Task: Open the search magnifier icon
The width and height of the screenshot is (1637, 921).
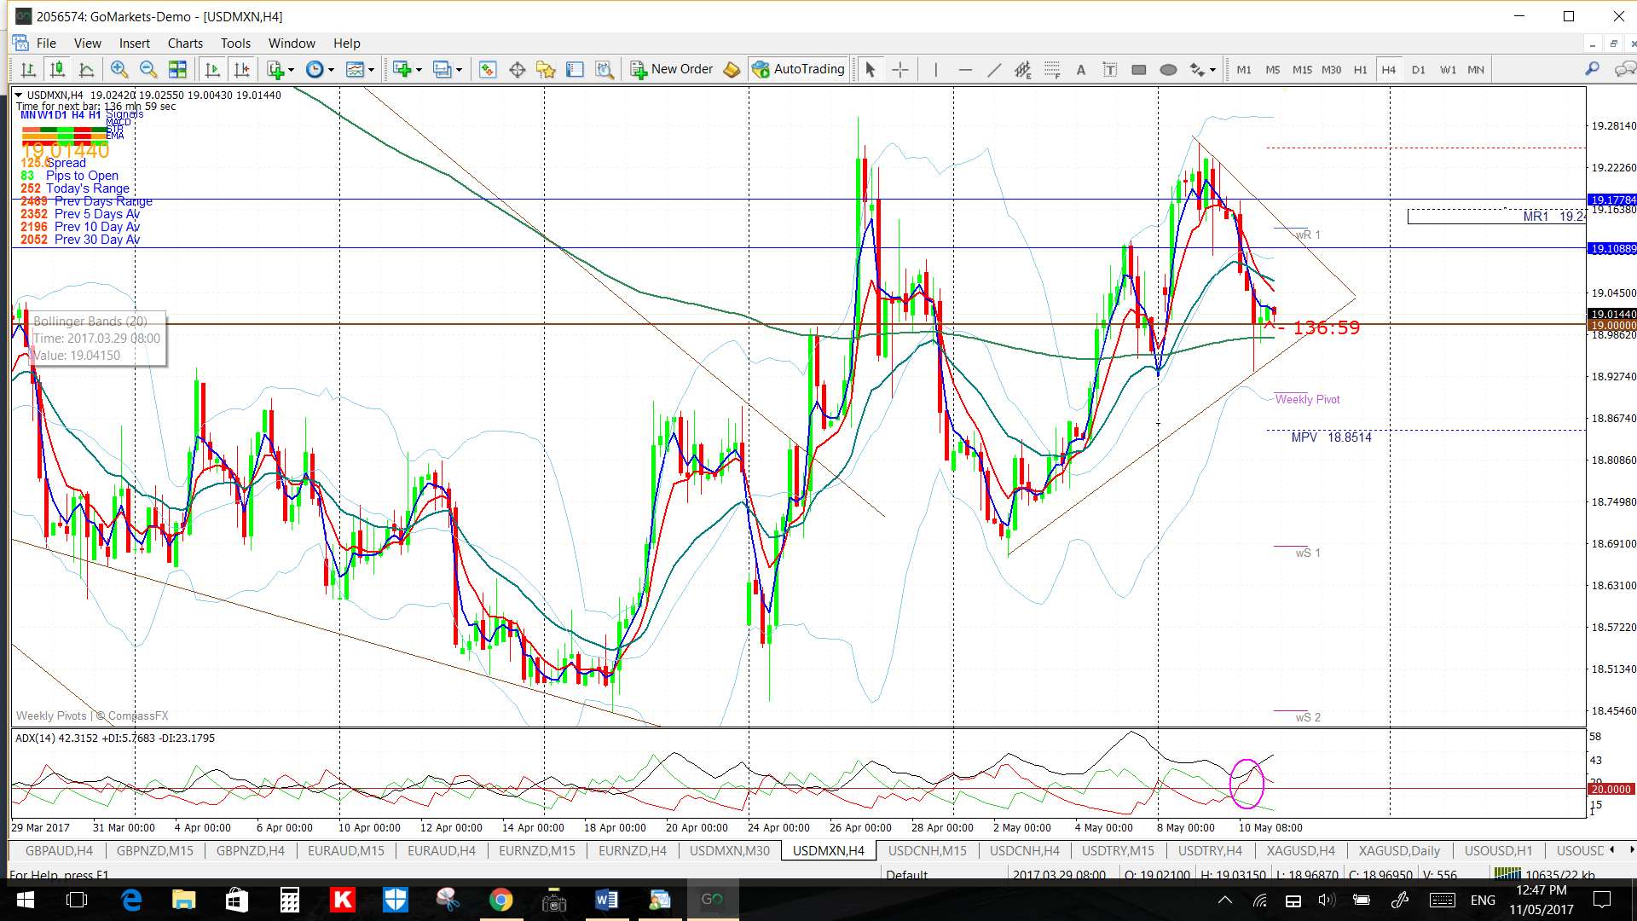Action: [x=1592, y=69]
